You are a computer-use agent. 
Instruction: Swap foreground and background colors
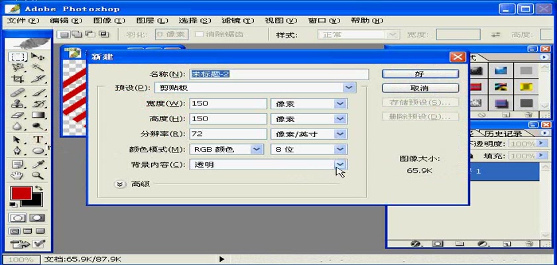point(39,187)
